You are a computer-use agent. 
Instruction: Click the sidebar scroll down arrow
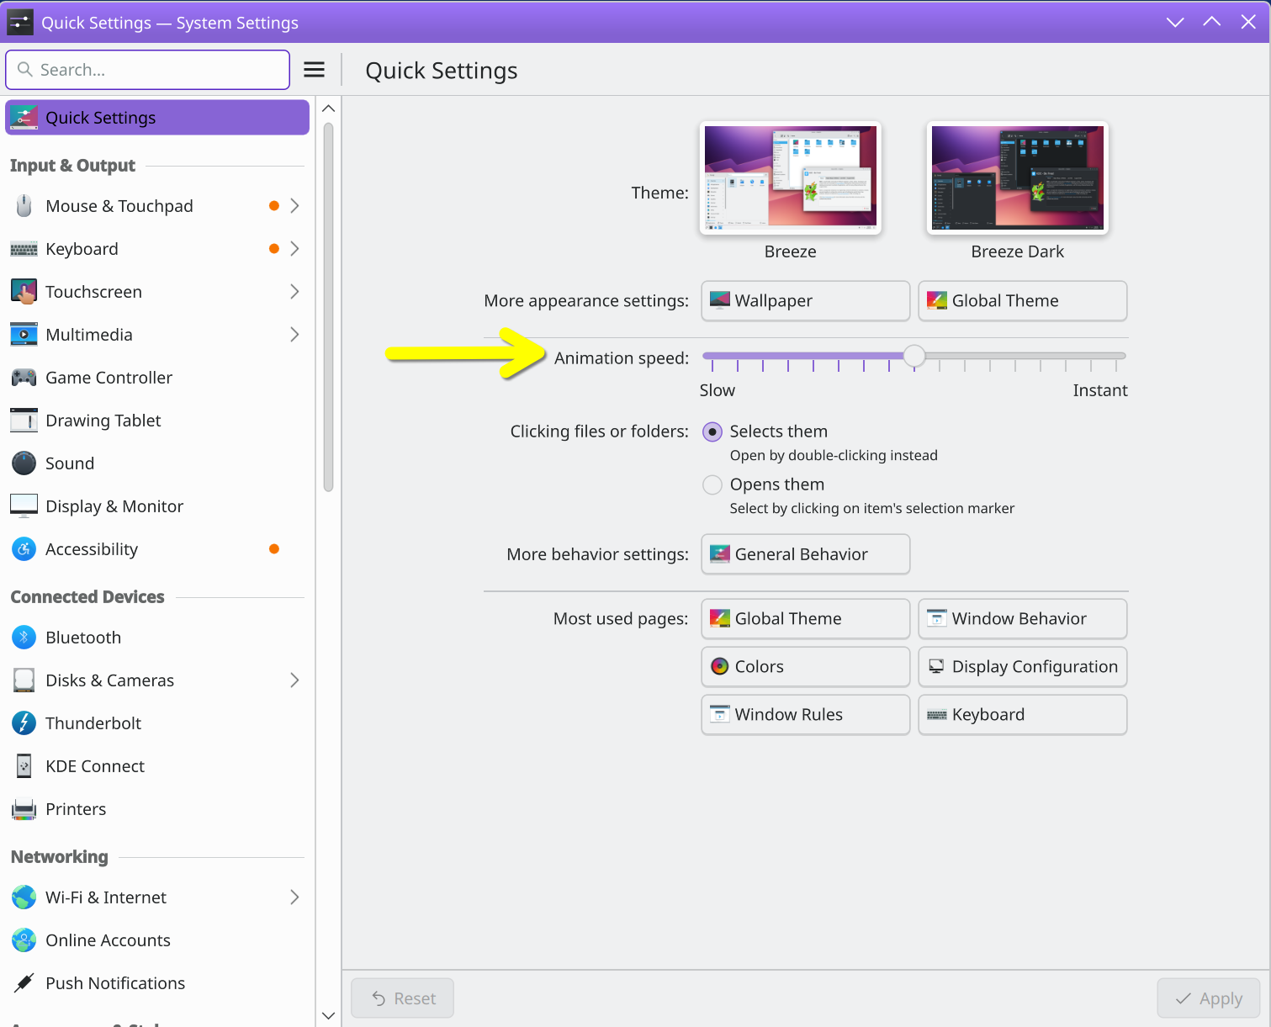pyautogui.click(x=329, y=1016)
